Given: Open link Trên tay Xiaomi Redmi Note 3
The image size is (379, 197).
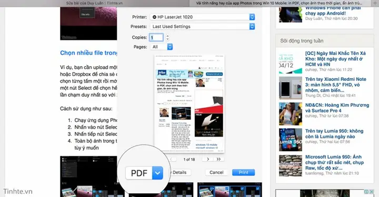Looking at the screenshot, I should pyautogui.click(x=335, y=85).
